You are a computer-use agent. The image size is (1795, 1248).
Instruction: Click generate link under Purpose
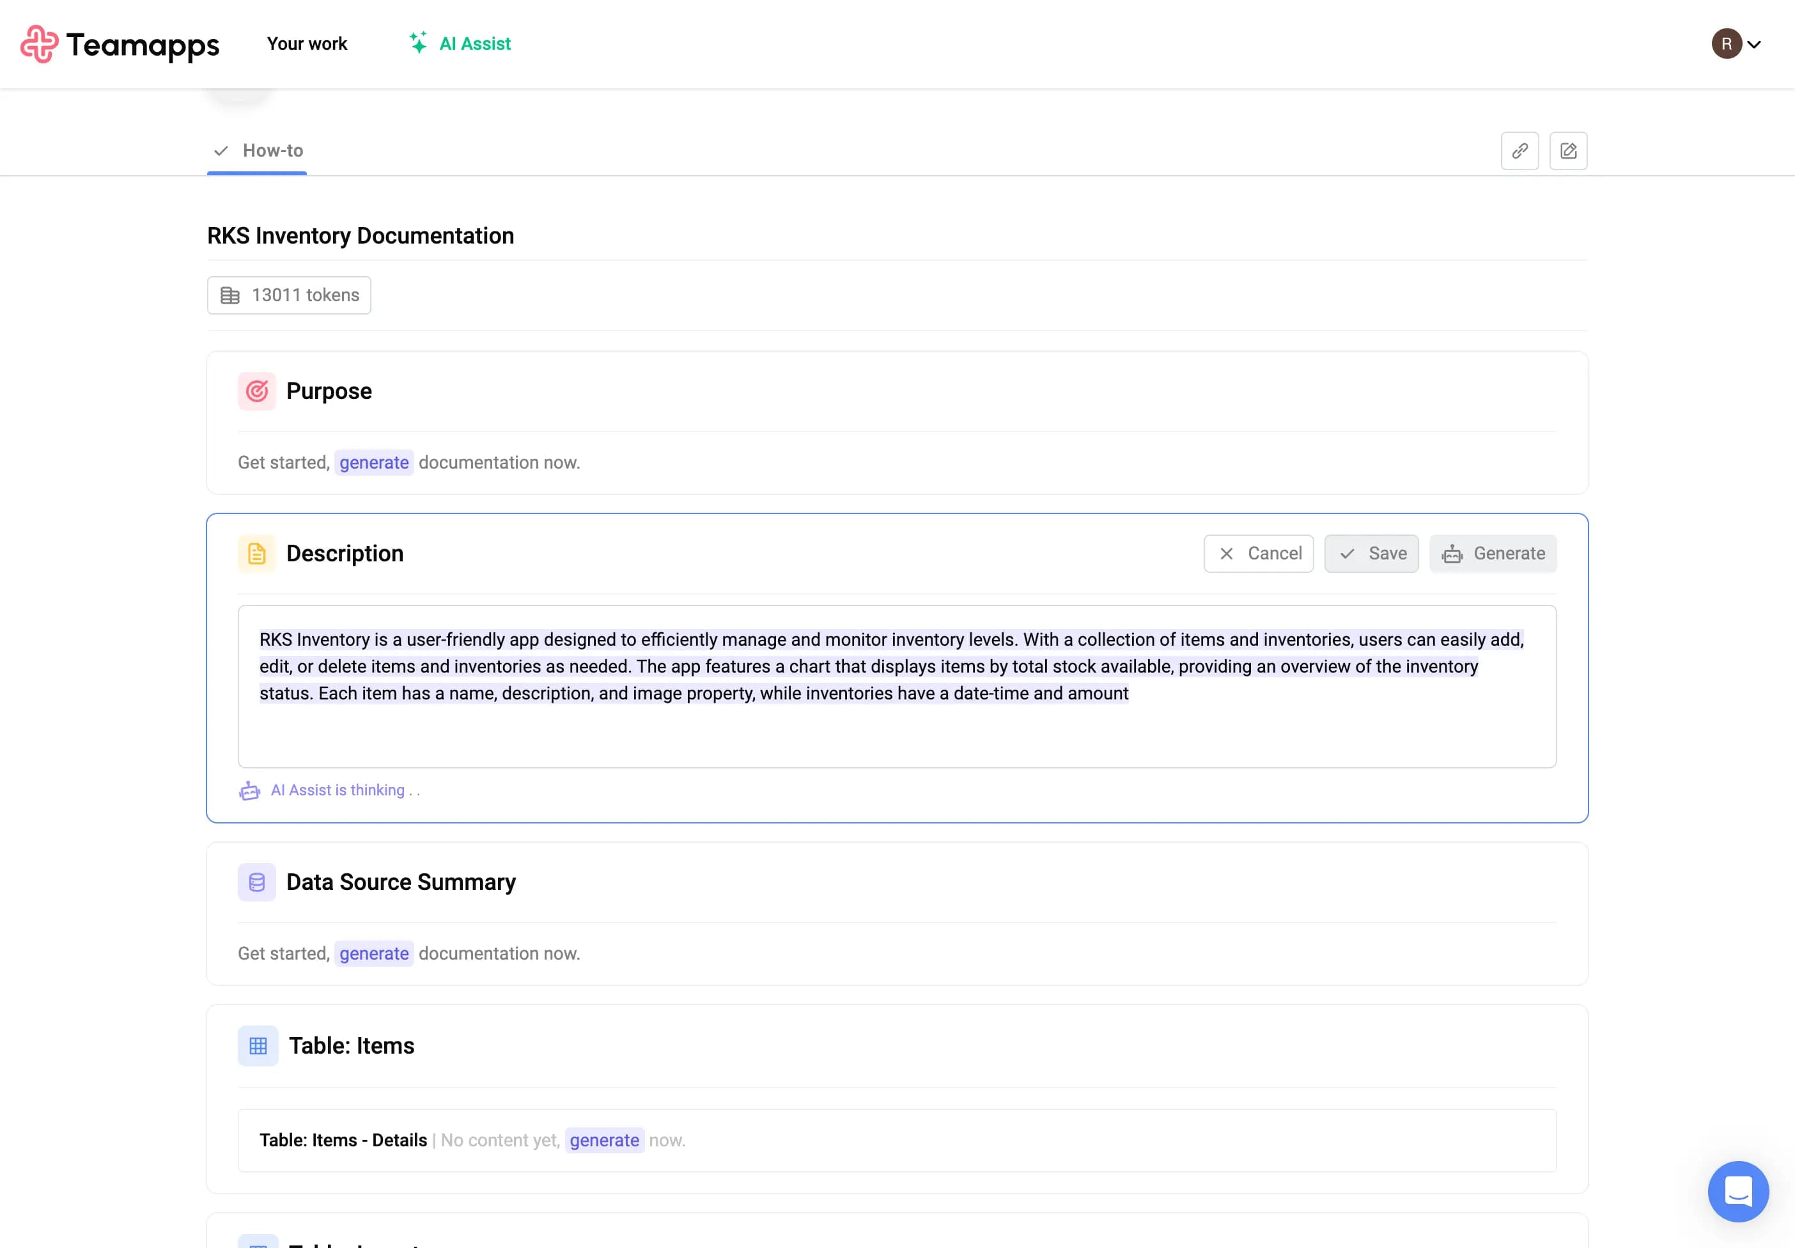(x=374, y=463)
